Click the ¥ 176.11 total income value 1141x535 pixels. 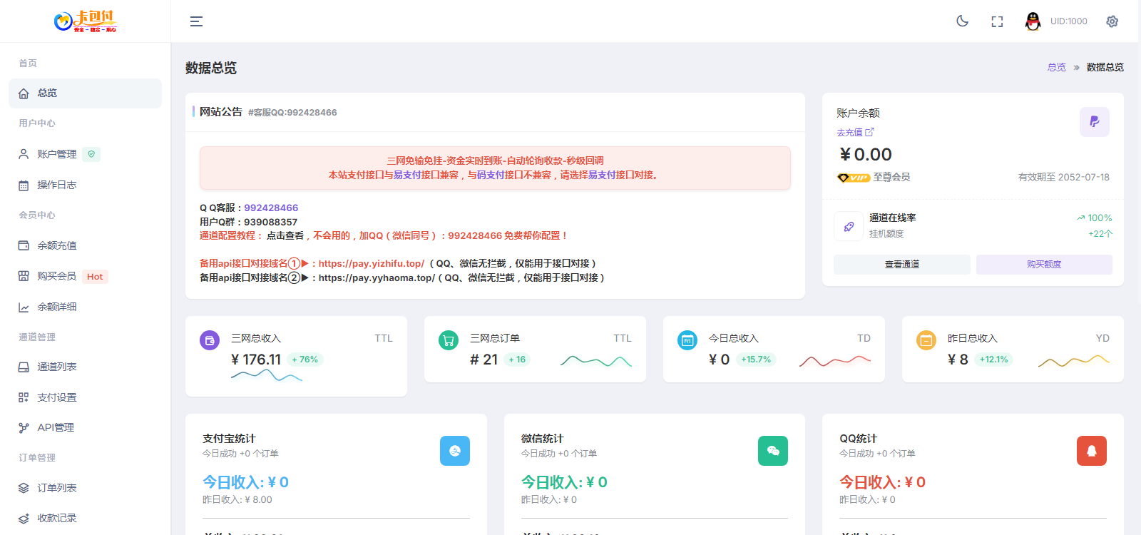pyautogui.click(x=256, y=360)
